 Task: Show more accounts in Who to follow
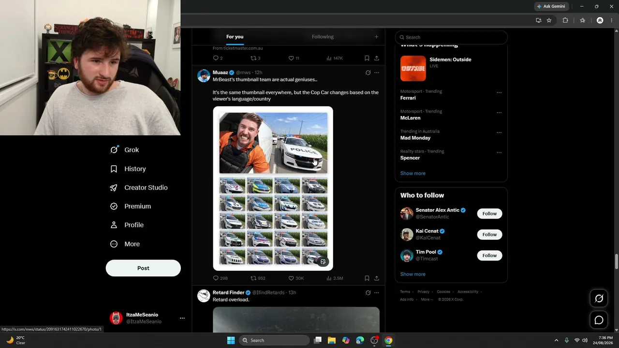tap(413, 274)
